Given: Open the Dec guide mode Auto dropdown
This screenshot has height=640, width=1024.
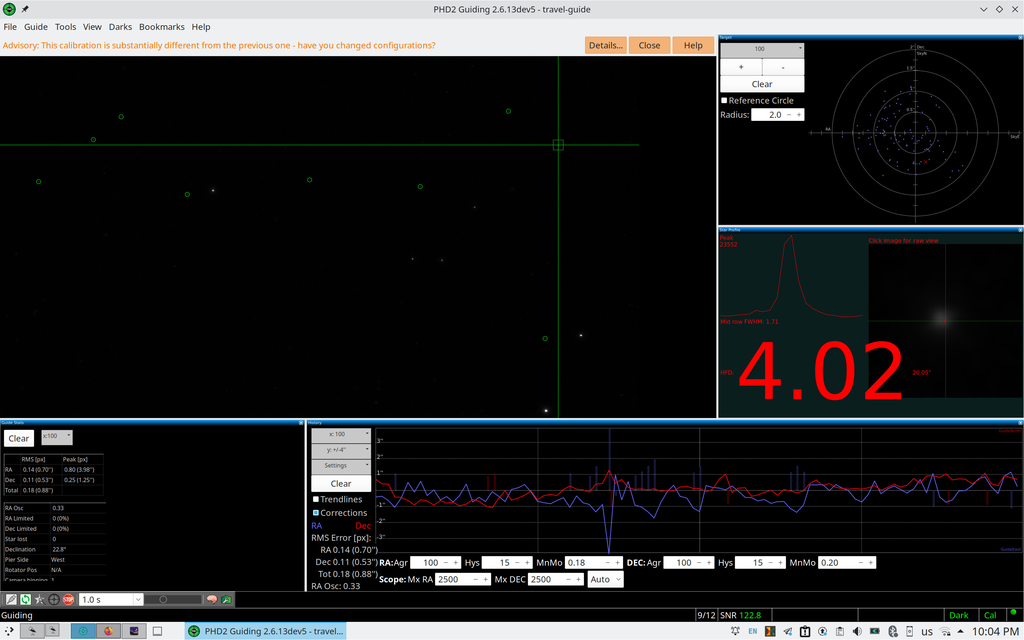Looking at the screenshot, I should (x=605, y=579).
